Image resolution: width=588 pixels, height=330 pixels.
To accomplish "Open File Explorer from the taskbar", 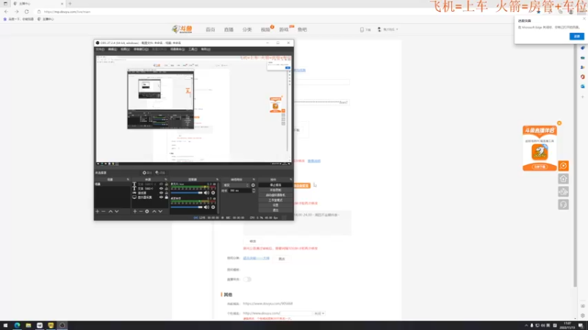I will tap(28, 326).
